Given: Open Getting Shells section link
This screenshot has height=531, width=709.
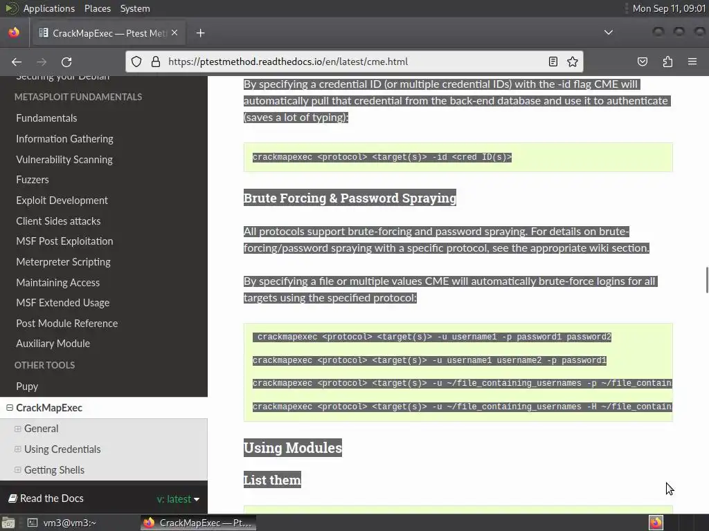Looking at the screenshot, I should 54,470.
